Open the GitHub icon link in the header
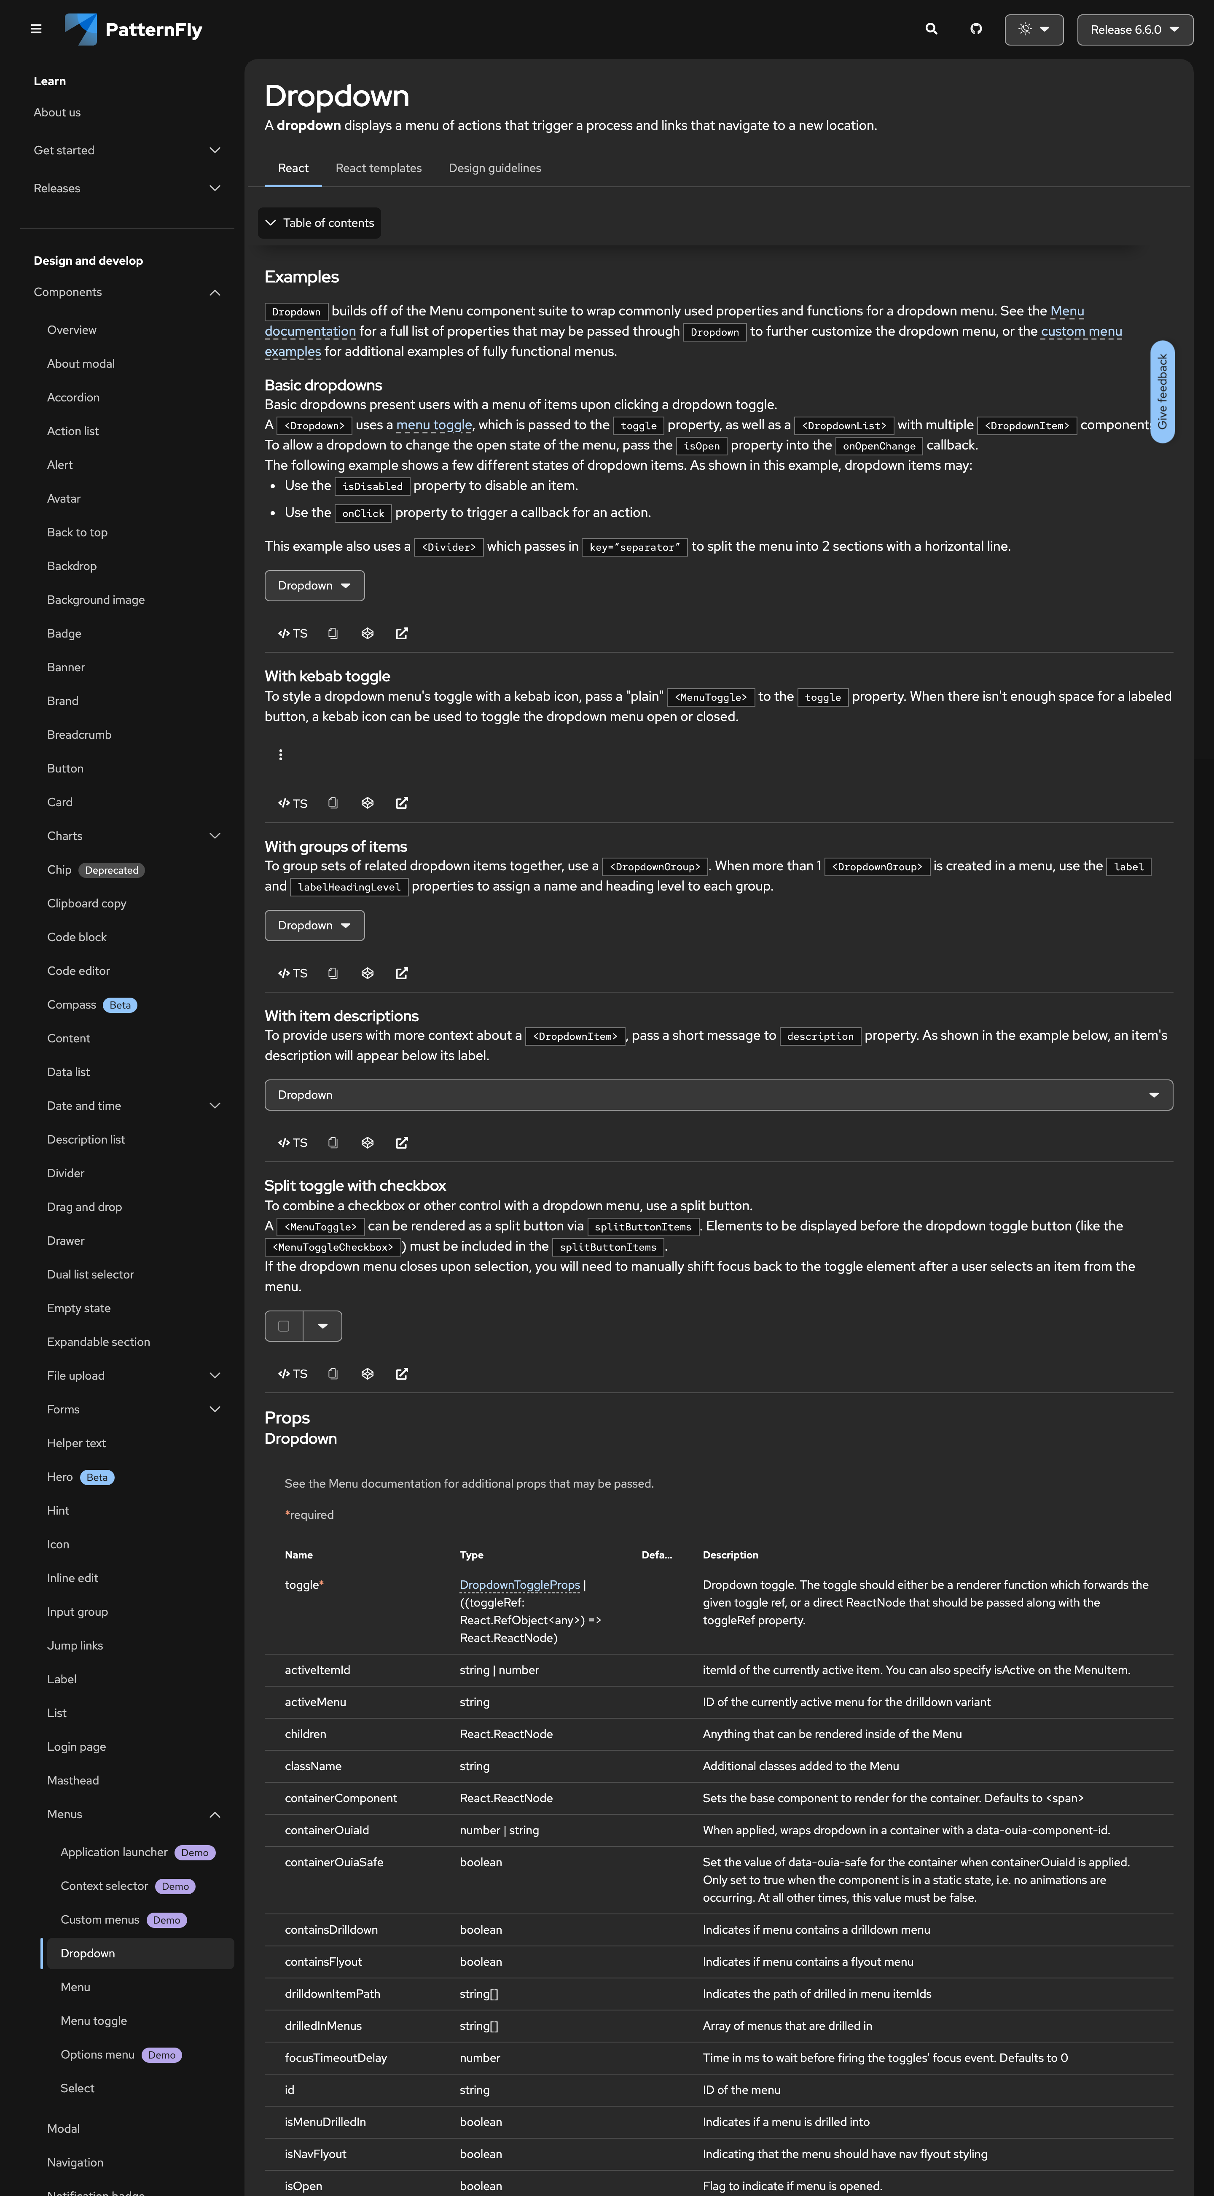 [x=976, y=29]
